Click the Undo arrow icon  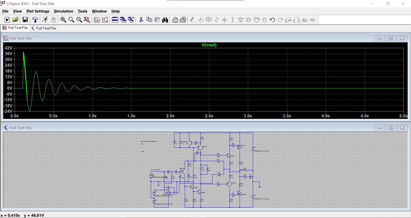[273, 20]
